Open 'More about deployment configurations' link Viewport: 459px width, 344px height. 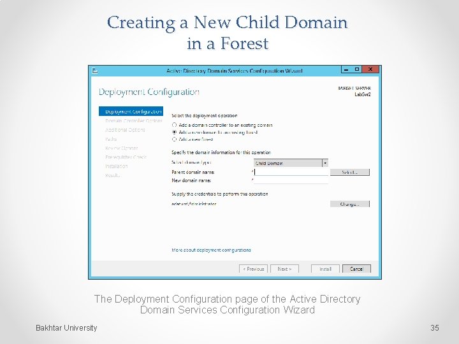[211, 250]
